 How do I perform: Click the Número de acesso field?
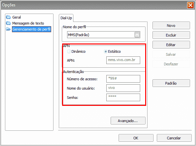[x=123, y=79]
